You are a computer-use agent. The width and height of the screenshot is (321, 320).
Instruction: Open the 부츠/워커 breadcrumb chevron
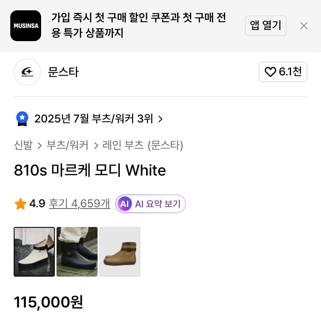[x=95, y=145]
